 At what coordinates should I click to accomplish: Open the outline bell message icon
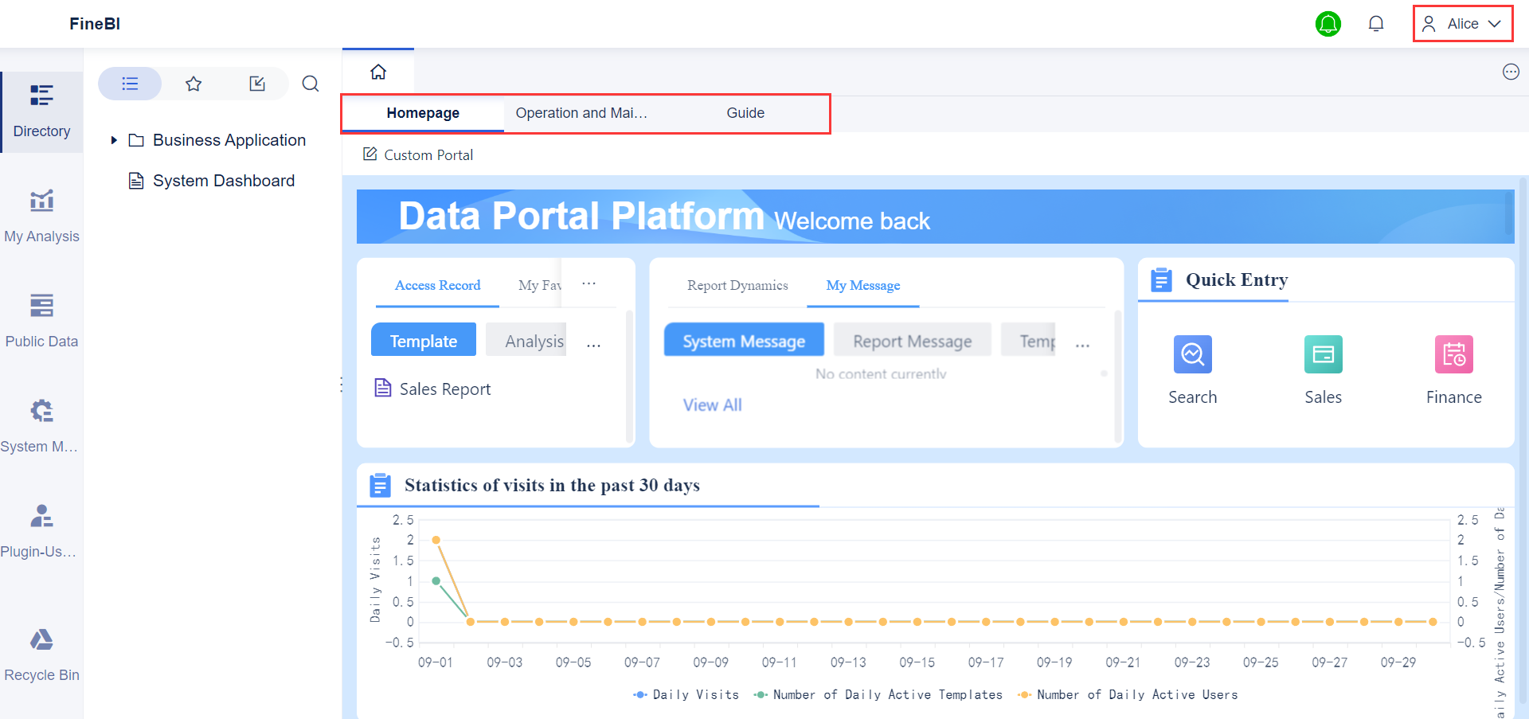[x=1376, y=24]
